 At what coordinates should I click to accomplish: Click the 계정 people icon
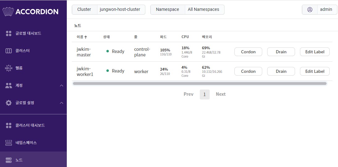point(9,86)
